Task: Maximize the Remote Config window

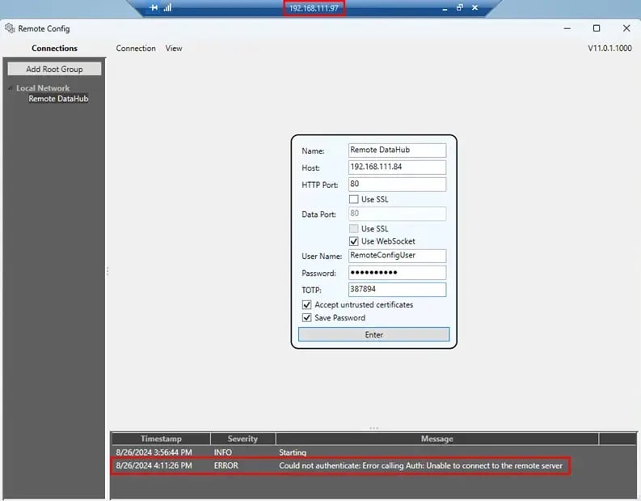Action: [x=597, y=28]
